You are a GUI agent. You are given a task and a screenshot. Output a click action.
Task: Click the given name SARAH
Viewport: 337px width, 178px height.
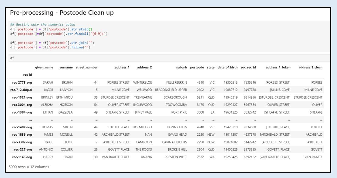(48, 82)
